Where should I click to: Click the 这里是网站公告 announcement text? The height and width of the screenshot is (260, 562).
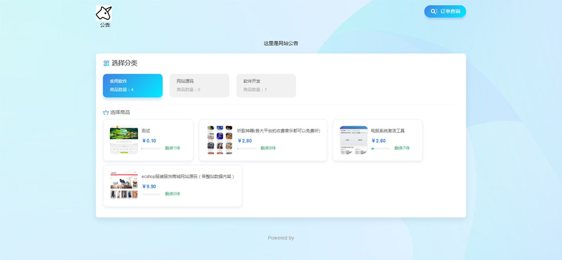[281, 43]
